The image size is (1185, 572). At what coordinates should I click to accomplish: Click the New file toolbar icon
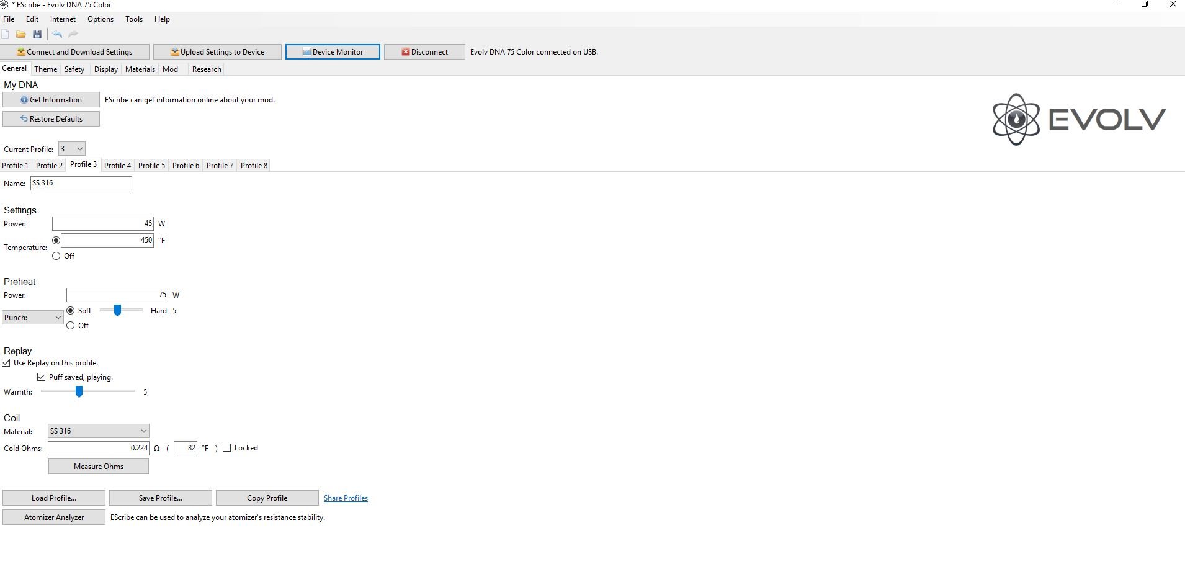pyautogui.click(x=6, y=35)
